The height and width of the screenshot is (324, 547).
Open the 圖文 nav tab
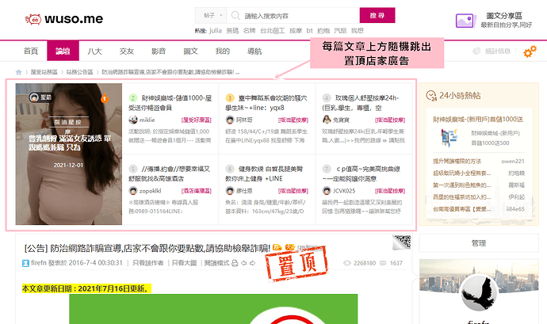pyautogui.click(x=190, y=51)
